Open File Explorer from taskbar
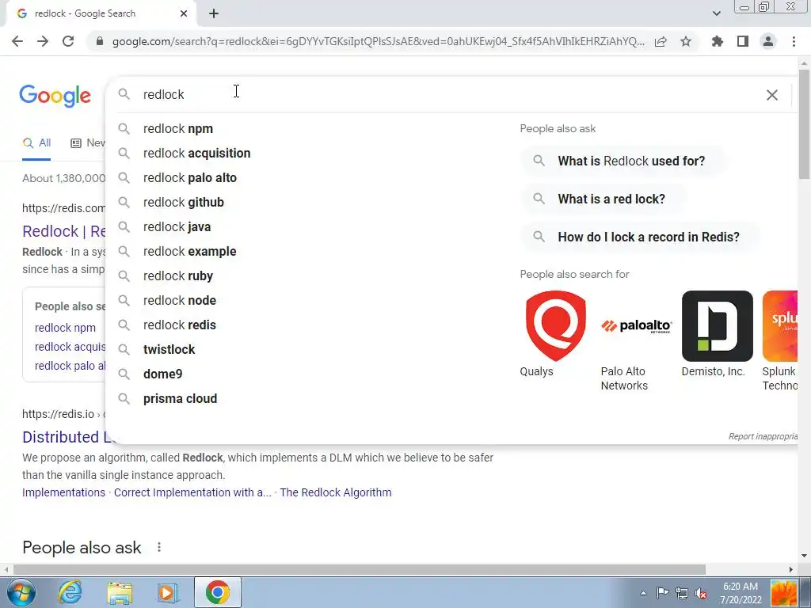The width and height of the screenshot is (811, 608). point(120,592)
